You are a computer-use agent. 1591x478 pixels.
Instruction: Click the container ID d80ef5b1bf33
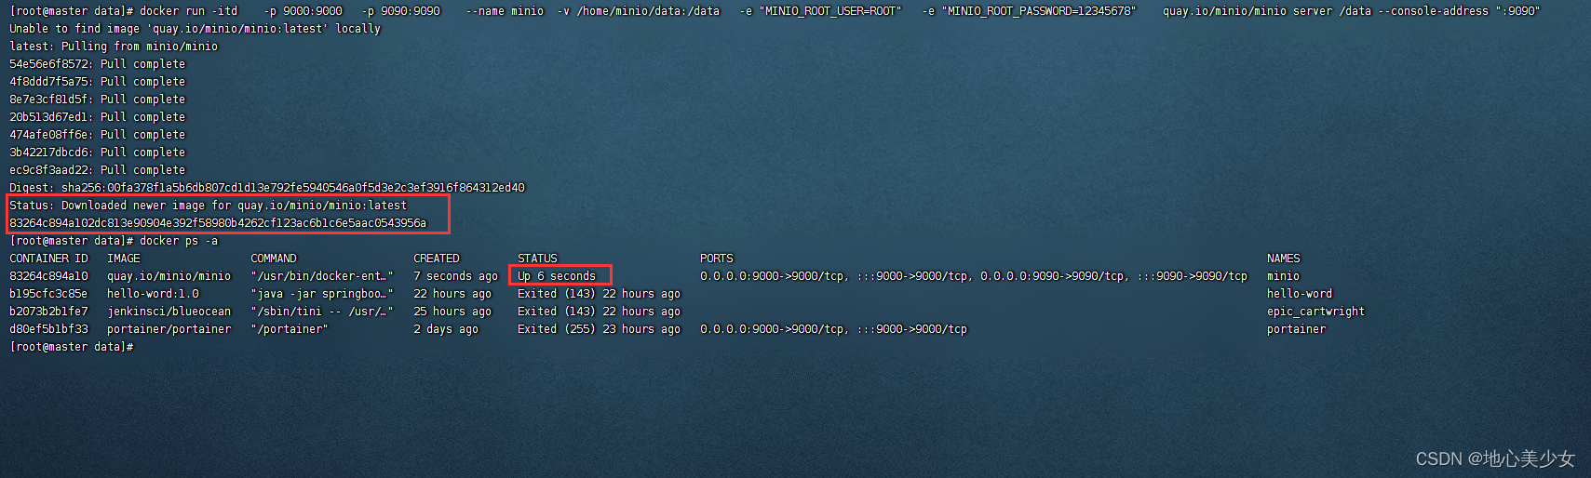point(48,329)
